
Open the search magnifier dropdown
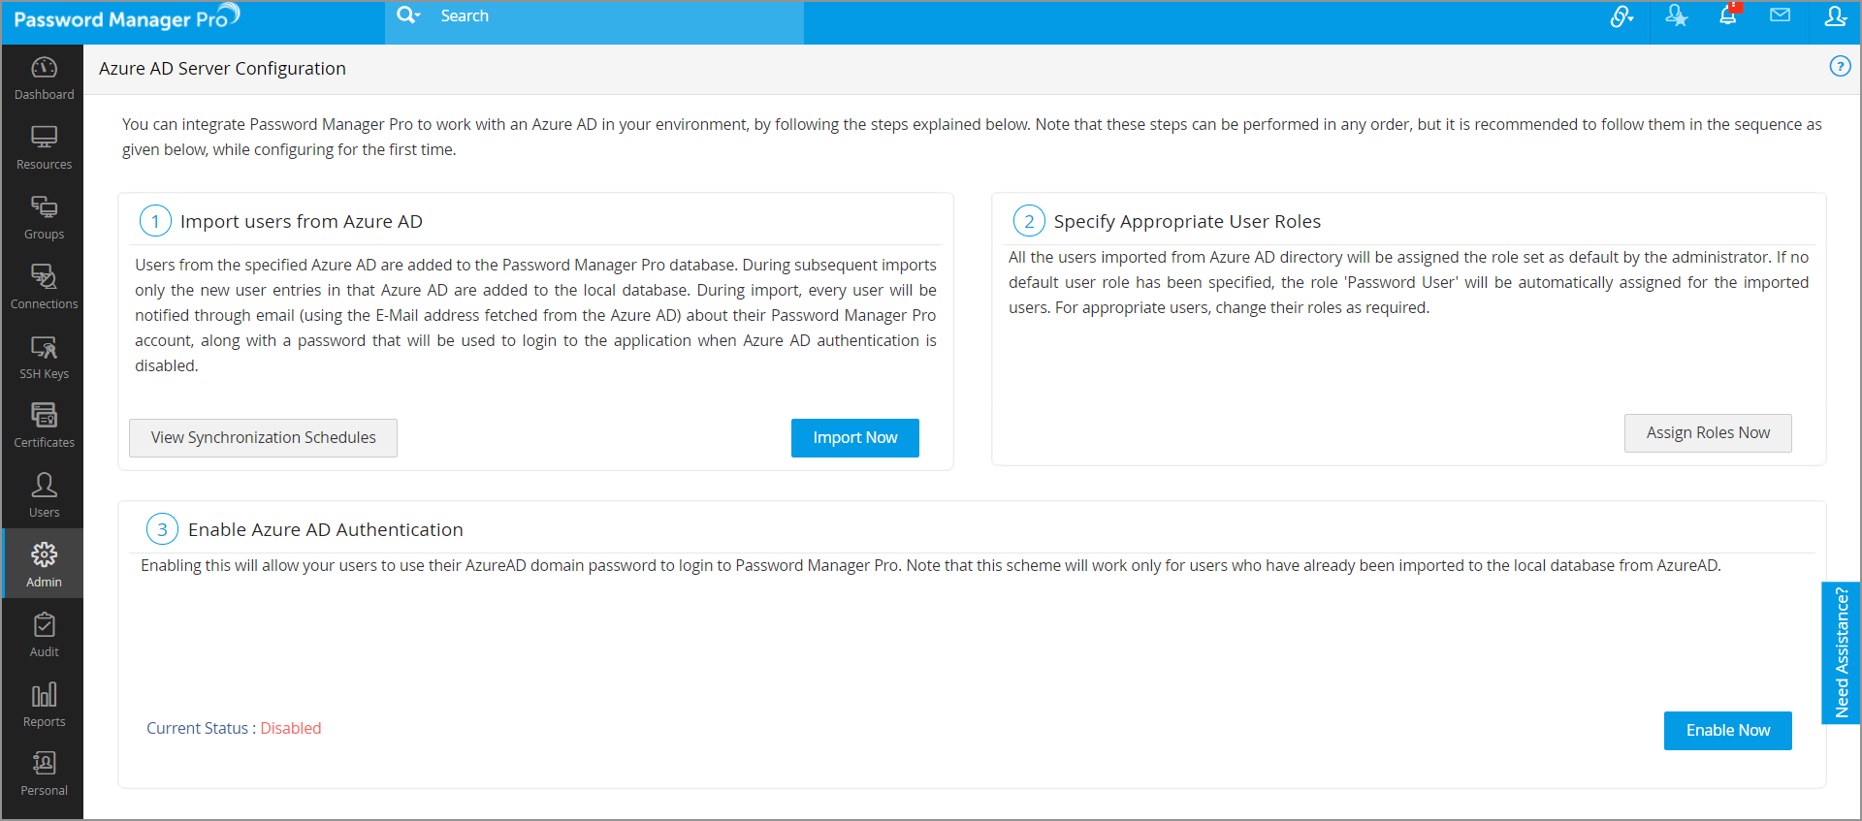(x=408, y=16)
